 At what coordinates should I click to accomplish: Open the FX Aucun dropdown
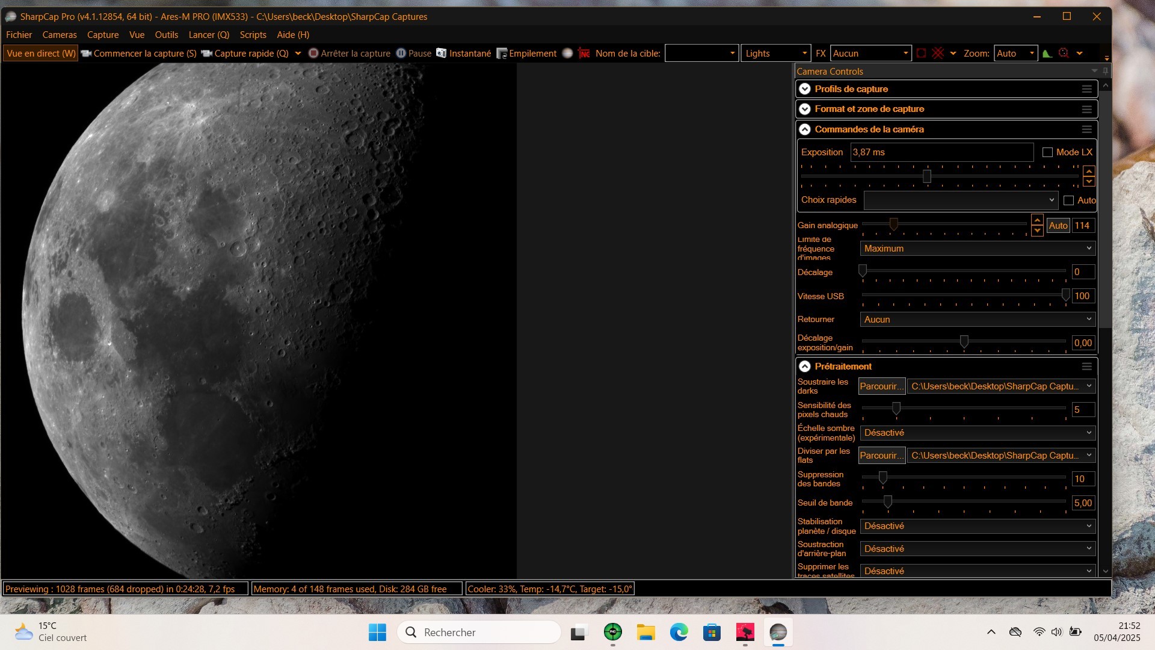870,54
